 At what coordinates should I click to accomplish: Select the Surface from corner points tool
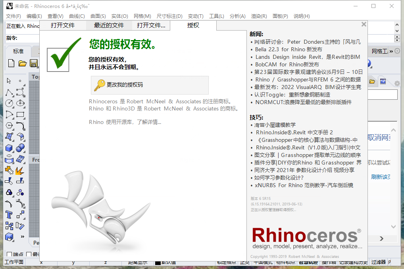pyautogui.click(x=9, y=137)
